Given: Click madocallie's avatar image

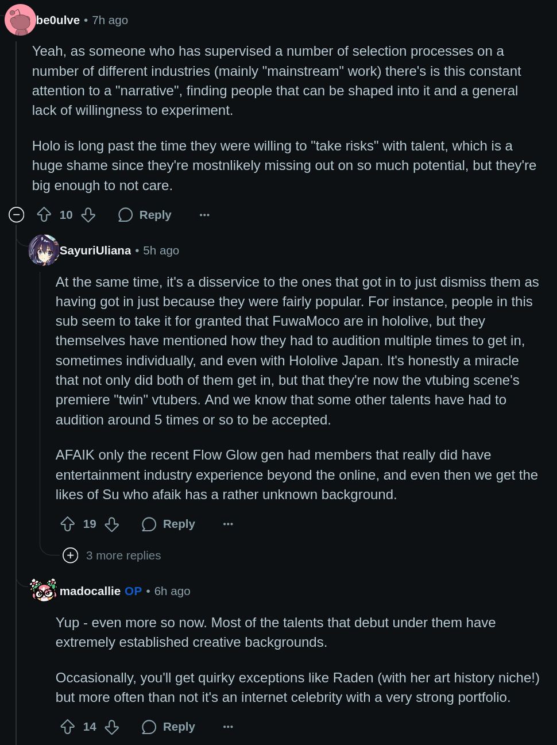Looking at the screenshot, I should (44, 590).
